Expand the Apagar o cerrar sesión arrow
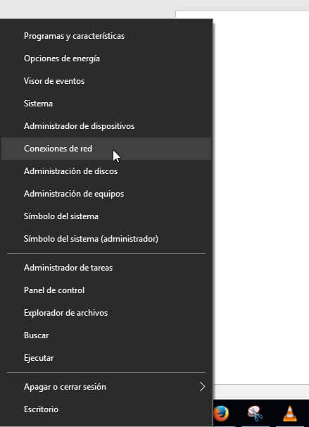 pos(202,387)
